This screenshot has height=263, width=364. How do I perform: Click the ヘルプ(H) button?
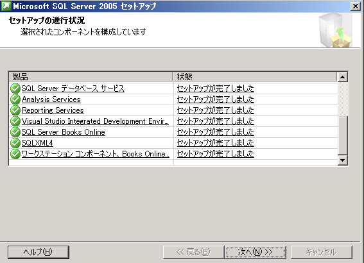pyautogui.click(x=39, y=252)
